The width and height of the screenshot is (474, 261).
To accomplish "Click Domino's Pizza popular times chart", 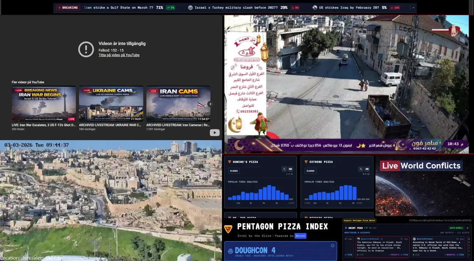I will pos(260,192).
